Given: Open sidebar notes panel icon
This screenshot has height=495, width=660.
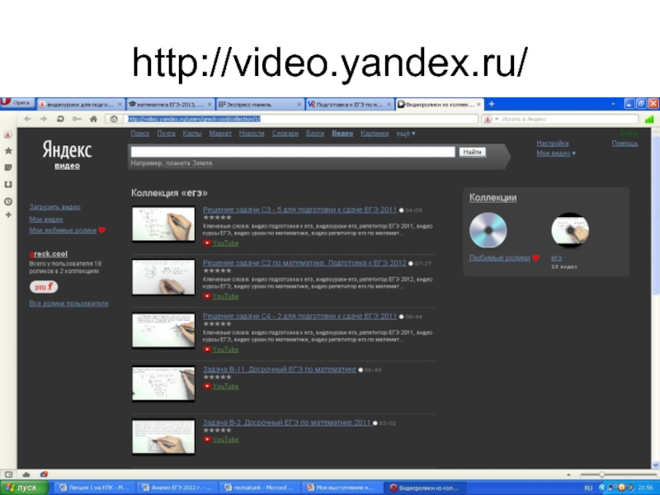Looking at the screenshot, I should pos(8,167).
